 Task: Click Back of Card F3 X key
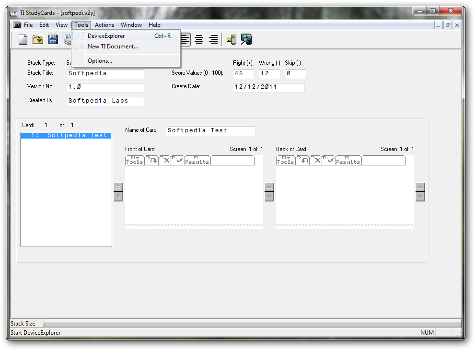315,160
